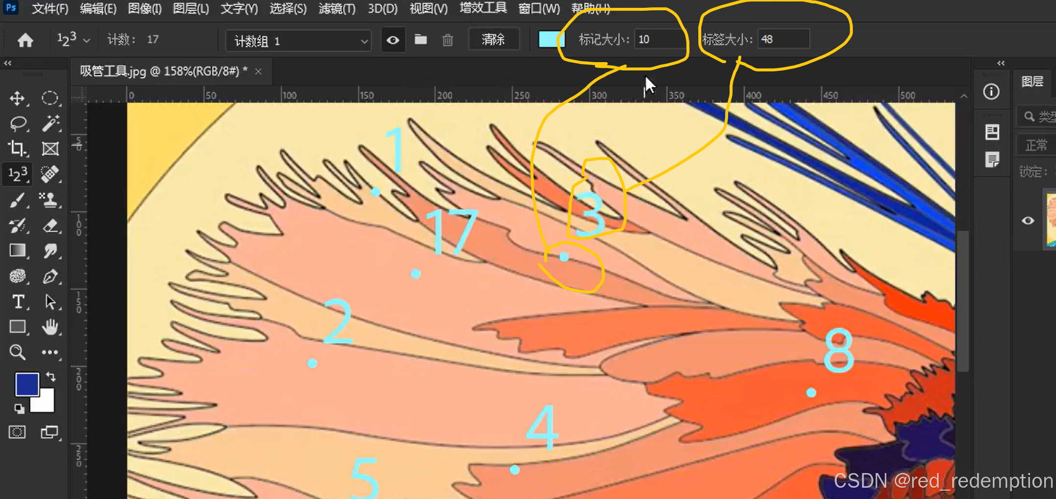The width and height of the screenshot is (1056, 499).
Task: Open the Plugins menu
Action: [x=483, y=8]
